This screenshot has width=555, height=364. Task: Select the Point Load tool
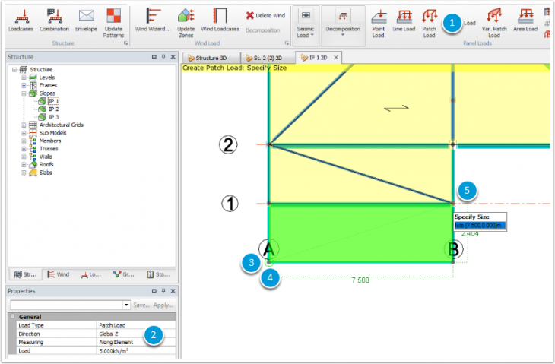point(378,22)
